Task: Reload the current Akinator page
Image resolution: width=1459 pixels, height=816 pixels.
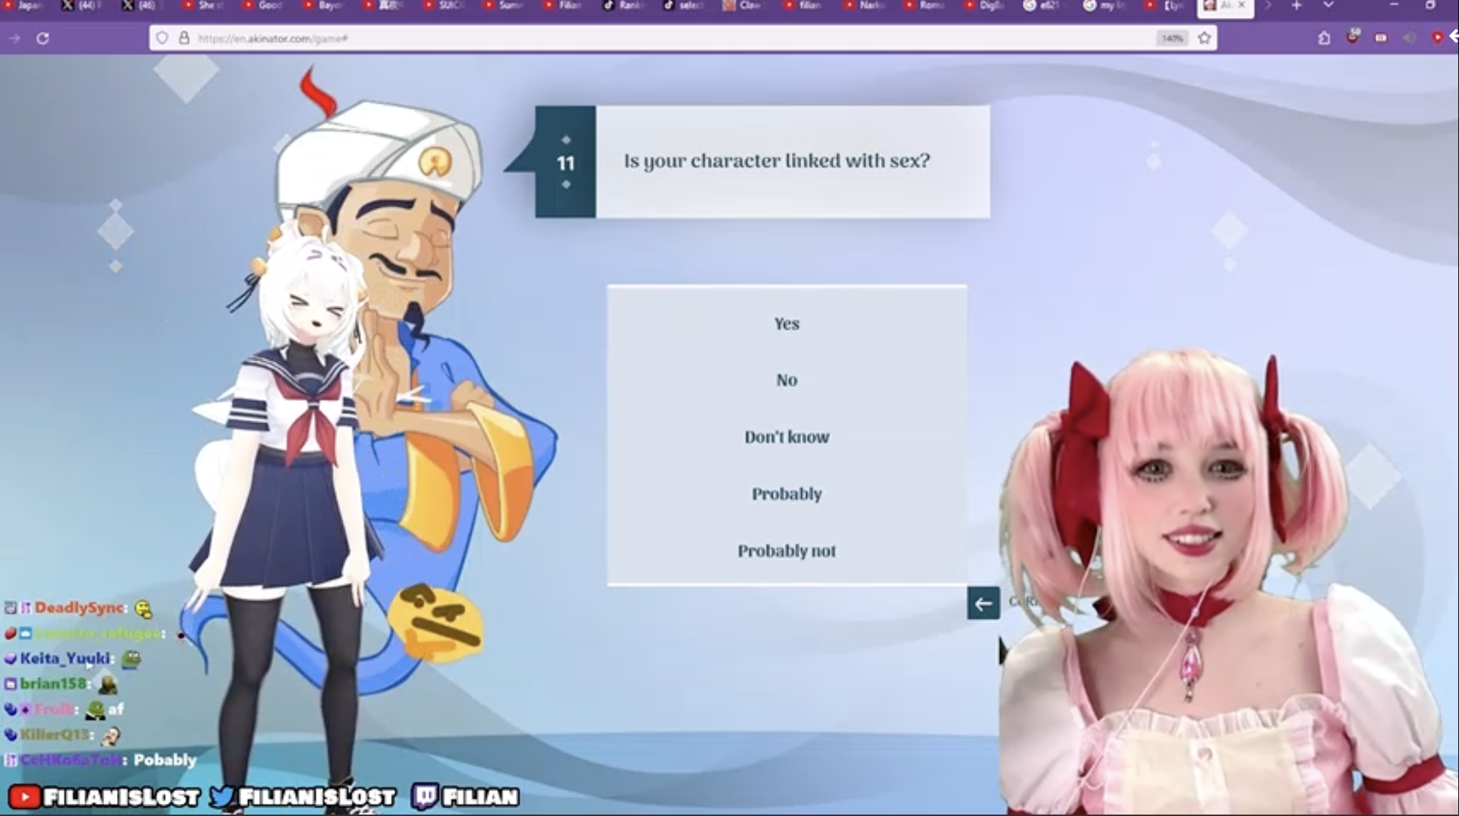Action: click(x=43, y=38)
